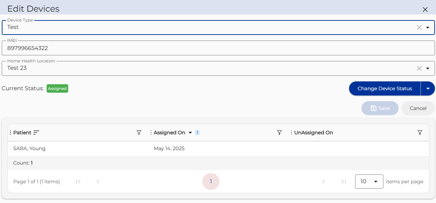Click the sort order badge 1
Viewport: 436px width, 203px height.
(197, 133)
